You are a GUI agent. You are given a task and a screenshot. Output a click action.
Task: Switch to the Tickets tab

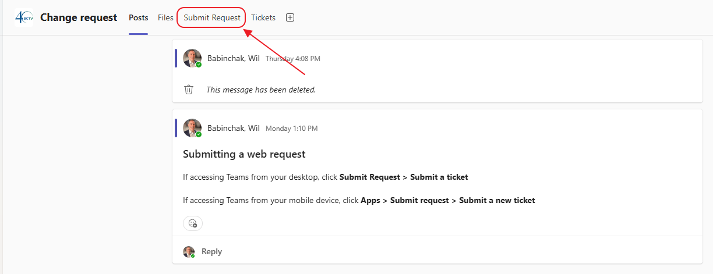click(x=263, y=17)
